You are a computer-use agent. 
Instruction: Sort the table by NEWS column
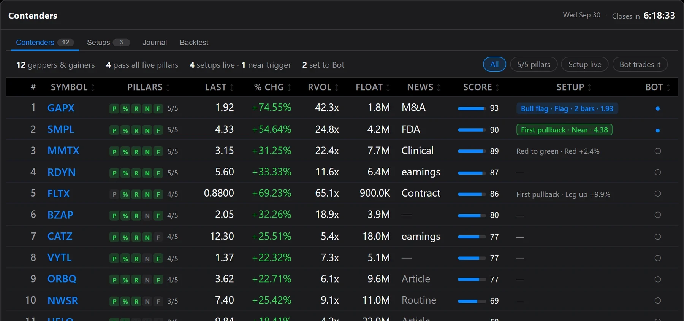[424, 87]
